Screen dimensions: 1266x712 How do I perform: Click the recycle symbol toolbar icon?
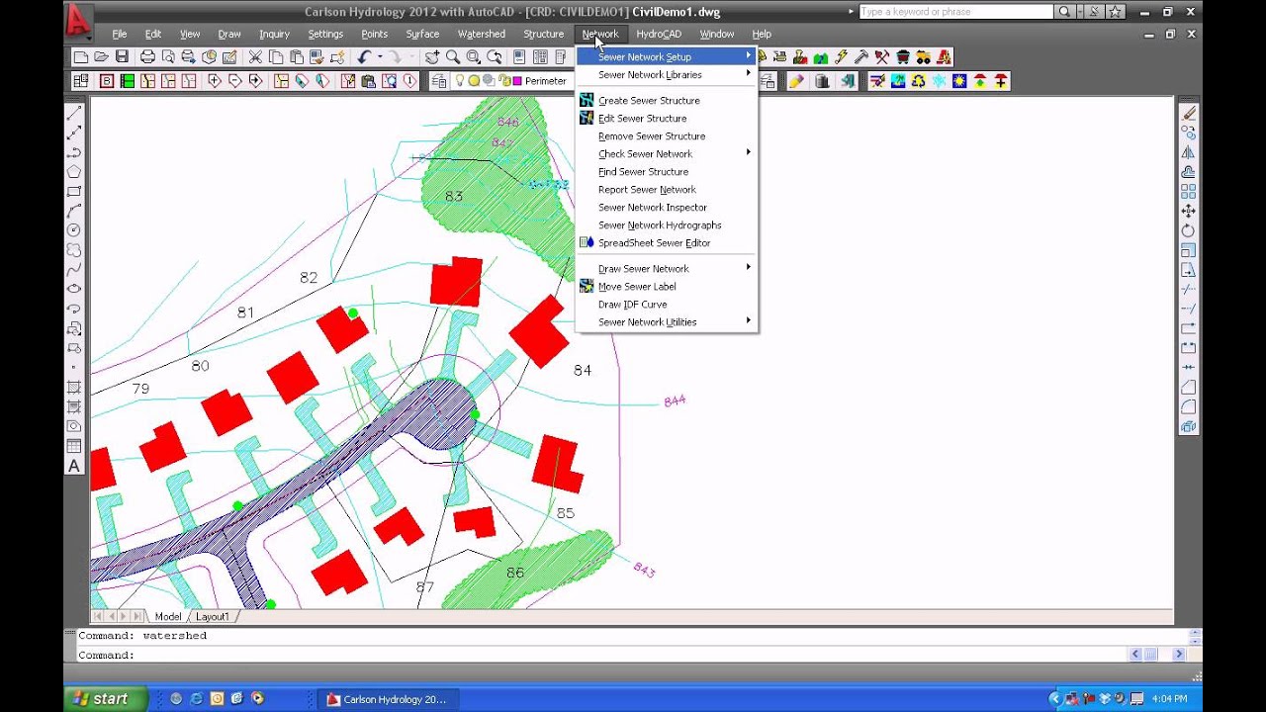919,81
